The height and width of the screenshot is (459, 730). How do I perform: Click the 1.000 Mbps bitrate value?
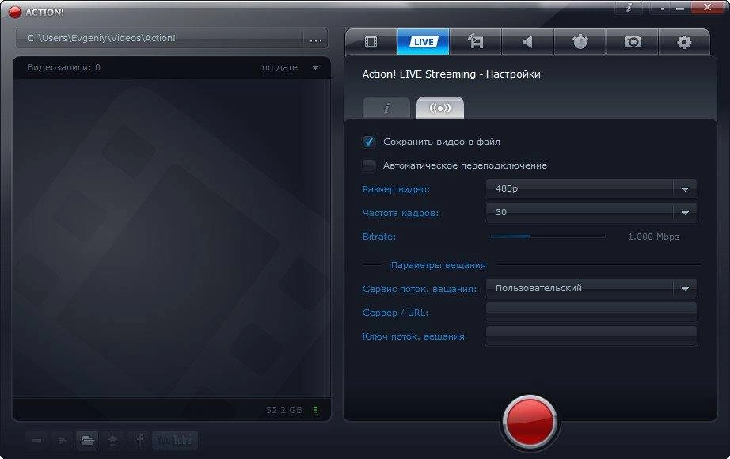pos(653,237)
